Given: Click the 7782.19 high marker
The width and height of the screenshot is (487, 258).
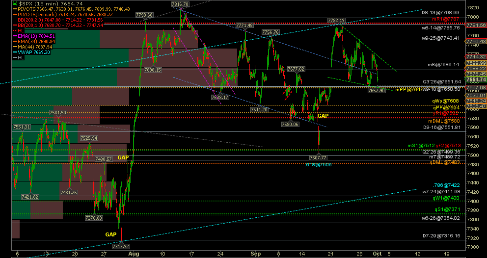Looking at the screenshot, I should point(336,21).
